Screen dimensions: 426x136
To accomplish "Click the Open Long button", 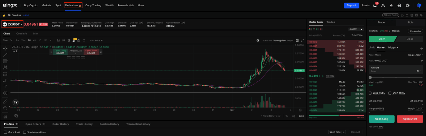I will (x=381, y=119).
